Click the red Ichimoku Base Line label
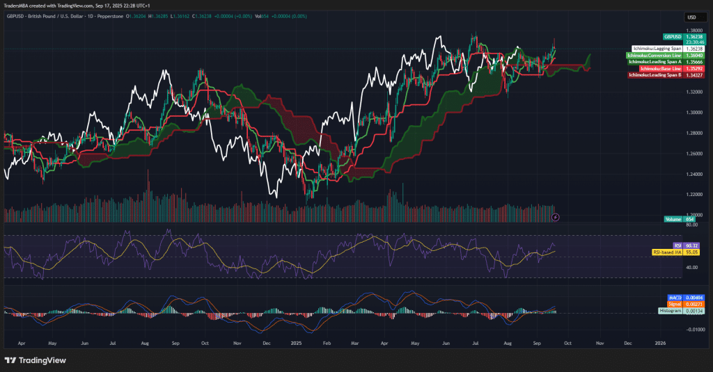This screenshot has width=713, height=372. click(x=660, y=68)
